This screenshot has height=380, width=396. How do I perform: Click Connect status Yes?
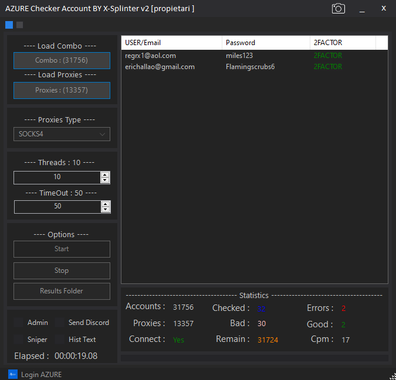click(178, 340)
